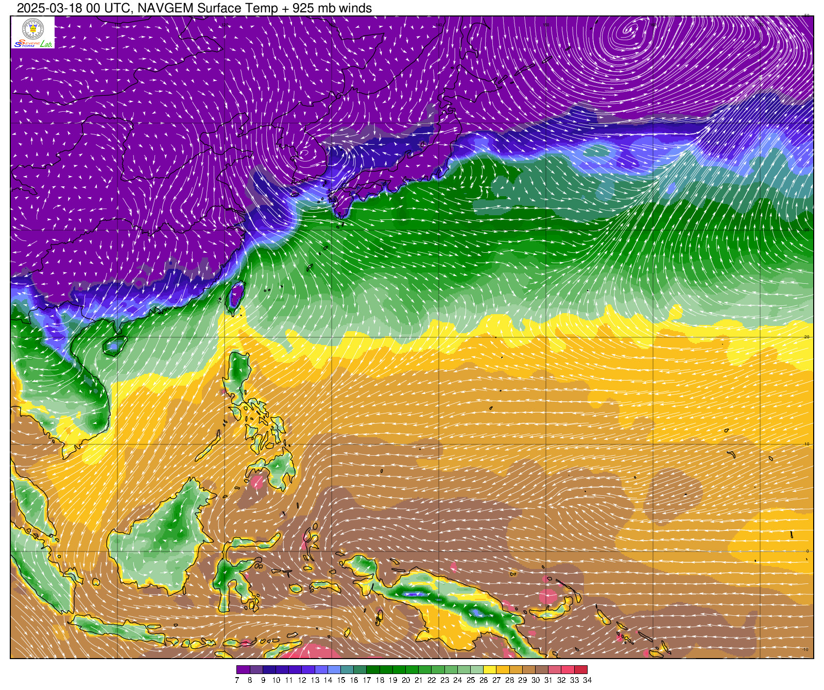This screenshot has width=824, height=690.
Task: Click the dark green 17–18 legend swatch
Action: tap(373, 669)
